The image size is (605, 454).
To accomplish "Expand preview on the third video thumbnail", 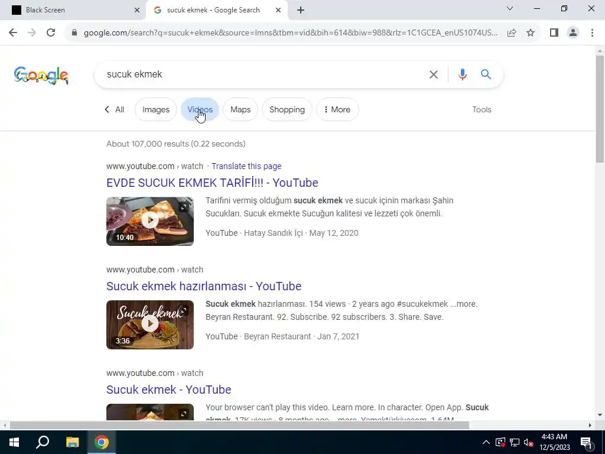I will point(184,414).
